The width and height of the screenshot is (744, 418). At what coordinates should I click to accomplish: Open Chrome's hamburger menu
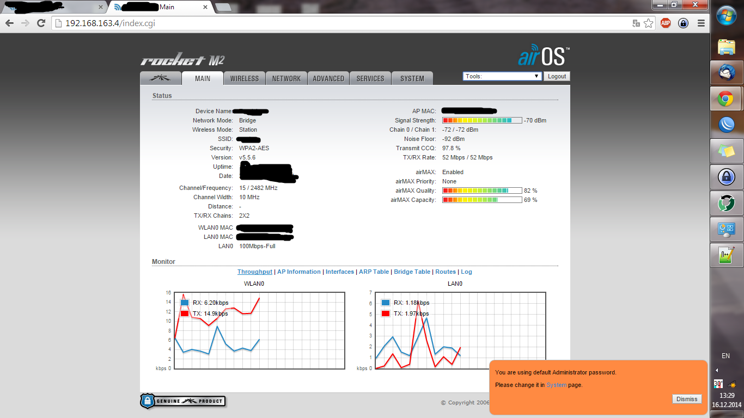tap(701, 23)
